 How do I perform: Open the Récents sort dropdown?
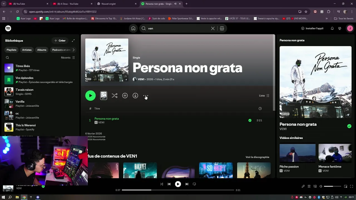(68, 57)
